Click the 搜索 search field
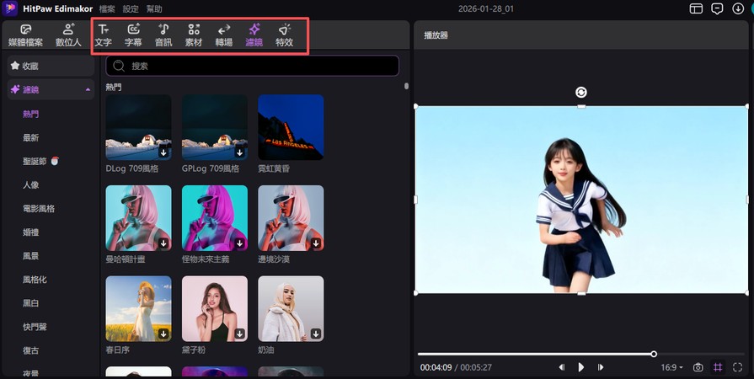 (x=253, y=66)
